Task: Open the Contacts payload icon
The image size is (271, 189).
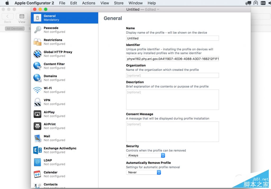Action: click(37, 186)
